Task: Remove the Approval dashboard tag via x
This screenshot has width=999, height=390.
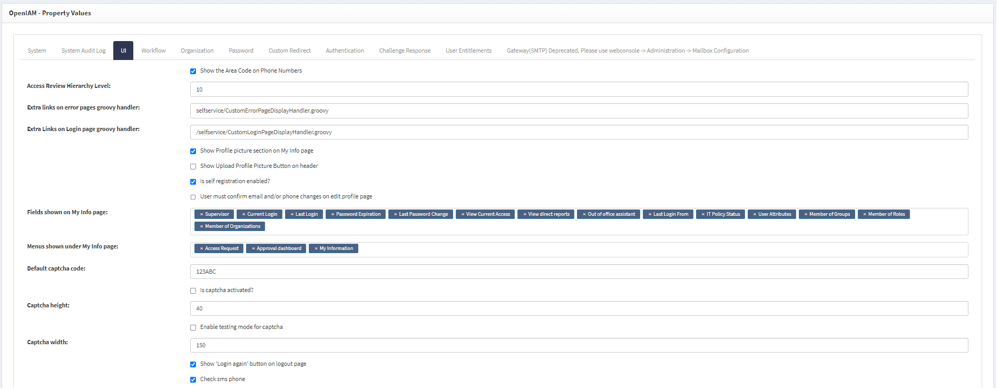Action: 253,249
